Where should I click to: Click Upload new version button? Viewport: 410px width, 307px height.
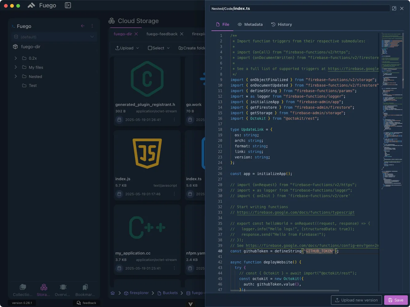[x=356, y=300]
